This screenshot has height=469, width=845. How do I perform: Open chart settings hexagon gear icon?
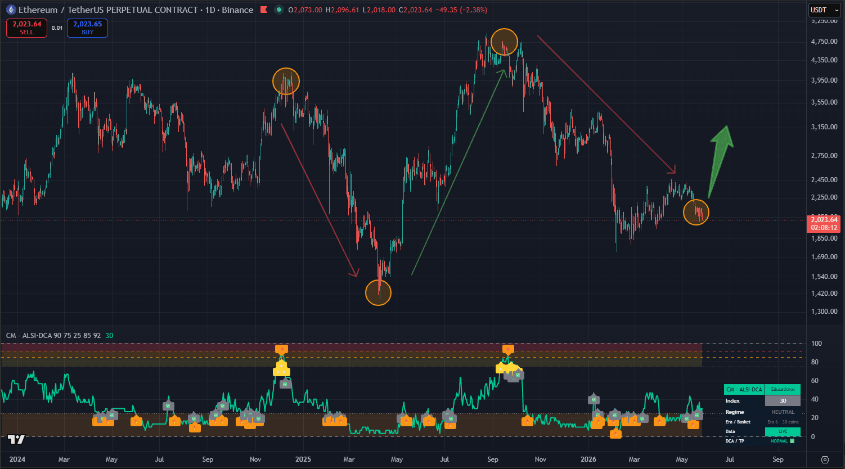pyautogui.click(x=825, y=459)
